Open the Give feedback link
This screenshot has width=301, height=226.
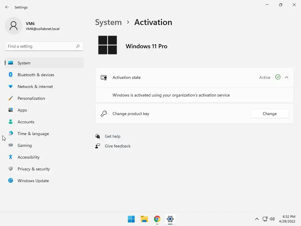pos(118,146)
